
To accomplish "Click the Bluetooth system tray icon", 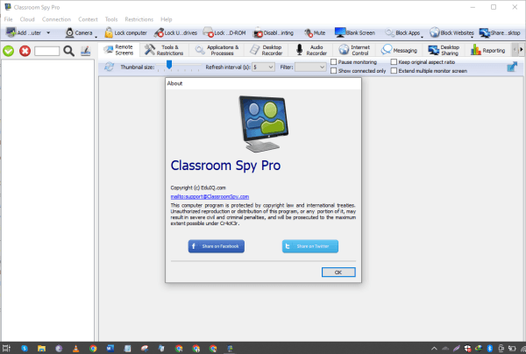I will (489, 348).
